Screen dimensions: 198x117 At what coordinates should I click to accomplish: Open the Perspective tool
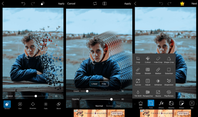[148, 93]
